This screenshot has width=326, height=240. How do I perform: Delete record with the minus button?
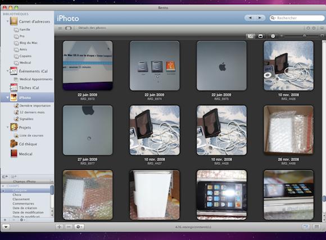[69, 227]
